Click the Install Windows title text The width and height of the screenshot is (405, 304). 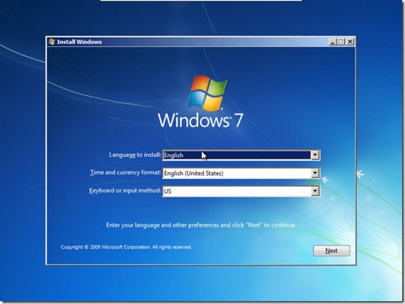[x=80, y=42]
